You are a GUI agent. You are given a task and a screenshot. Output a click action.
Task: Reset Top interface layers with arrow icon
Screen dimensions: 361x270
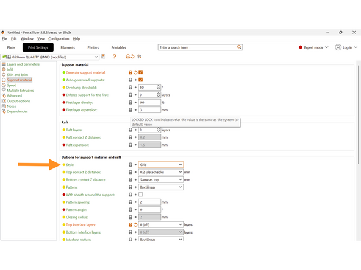coord(135,225)
